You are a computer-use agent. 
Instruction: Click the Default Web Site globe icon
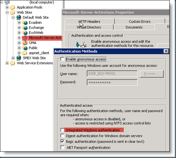coord(19,17)
